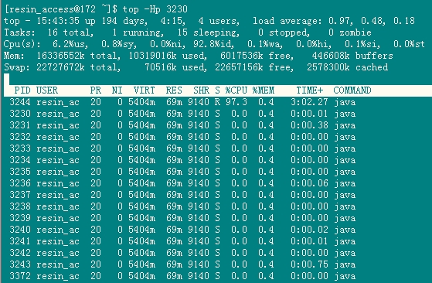Screen dimensions: 432x283
Task: Select thread PID 3233
Action: coord(19,148)
